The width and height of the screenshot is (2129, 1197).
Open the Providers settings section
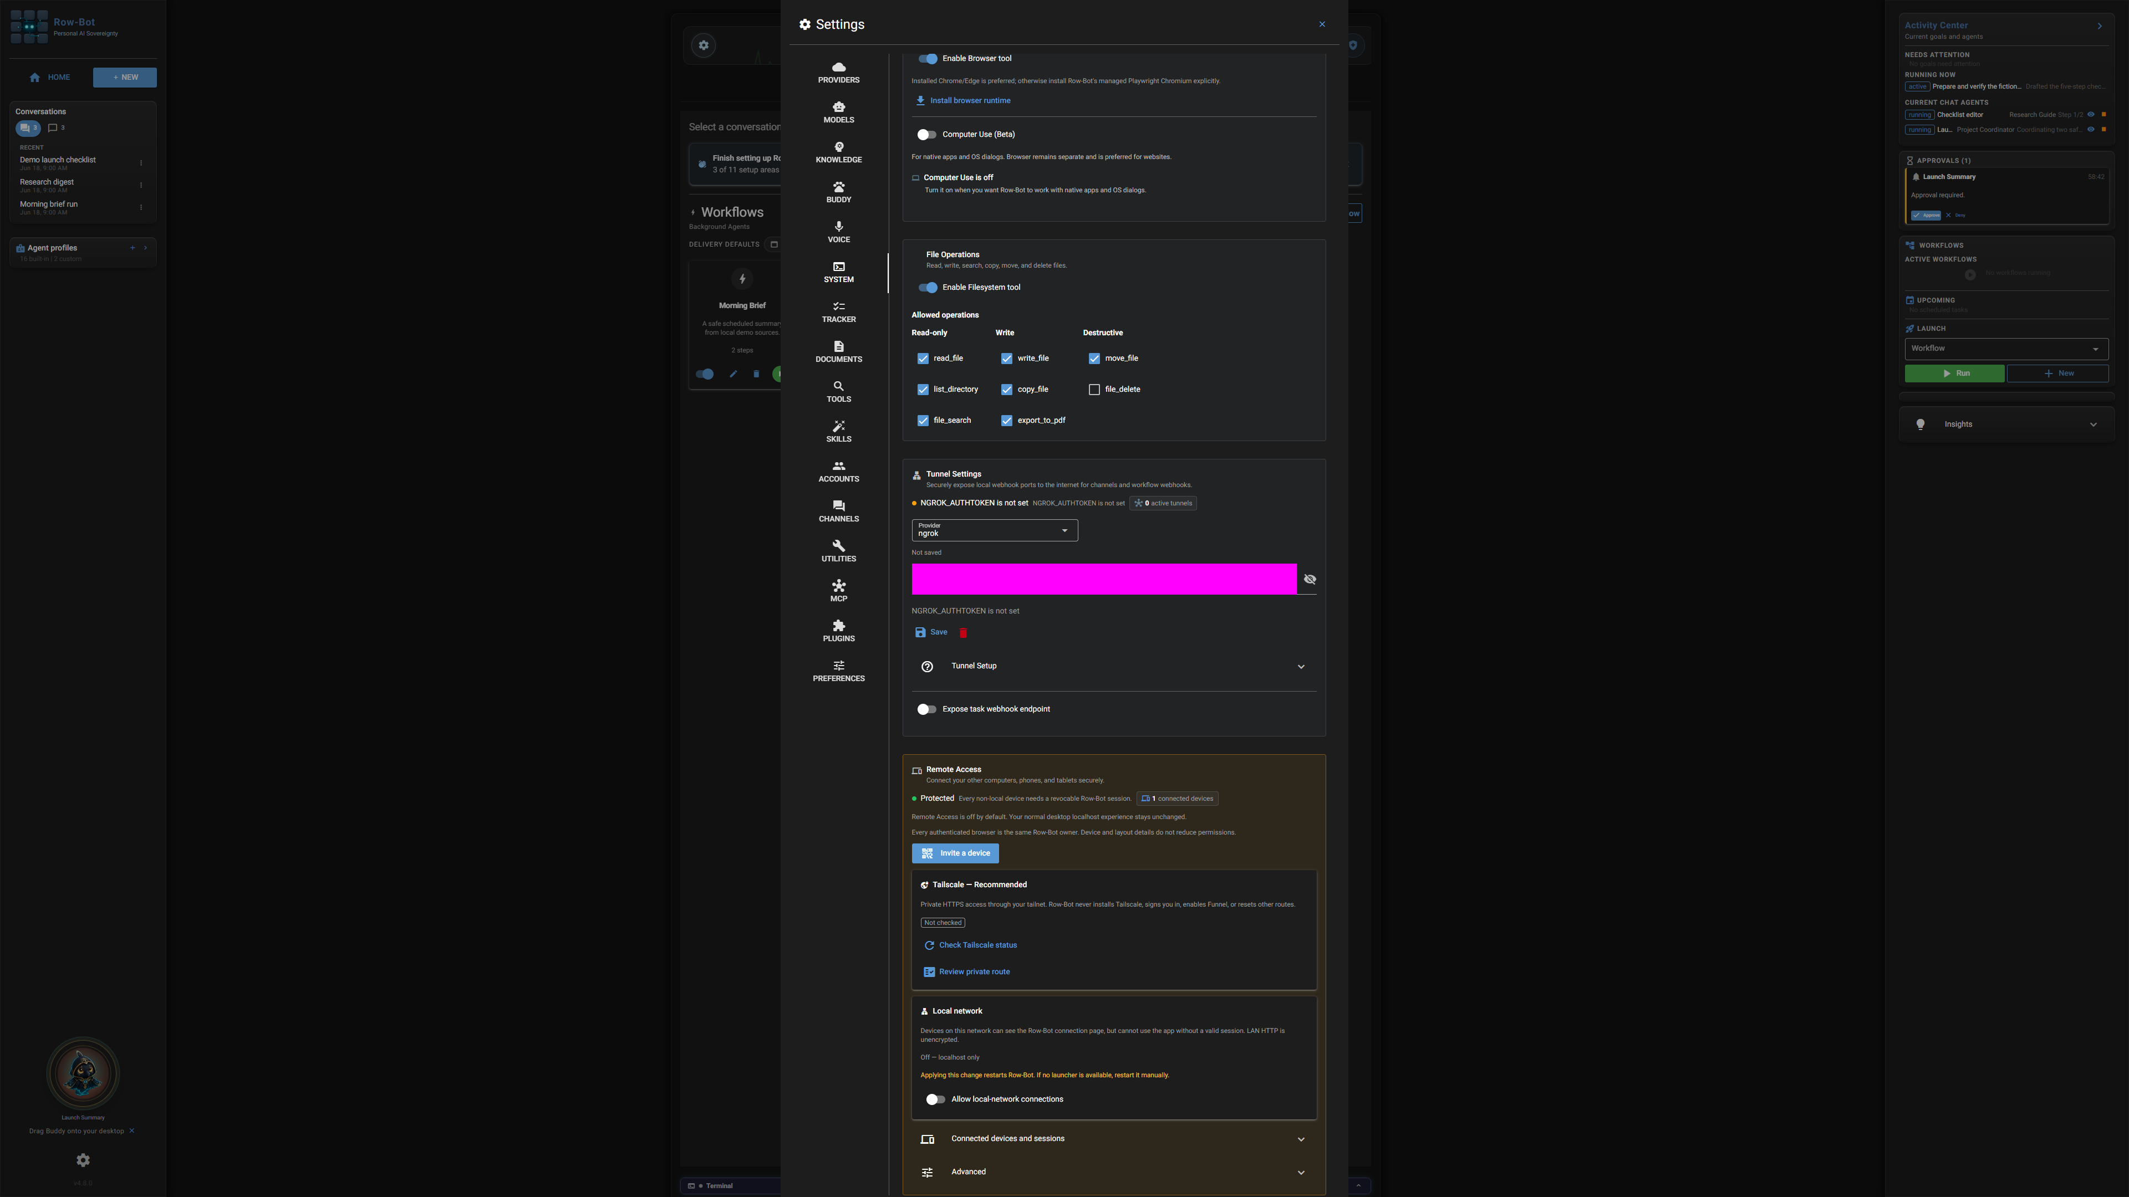click(838, 73)
